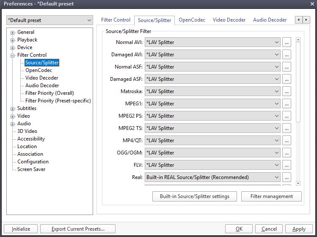
Task: Open the MPEG2 TS splitter dropdown
Action: [212, 128]
